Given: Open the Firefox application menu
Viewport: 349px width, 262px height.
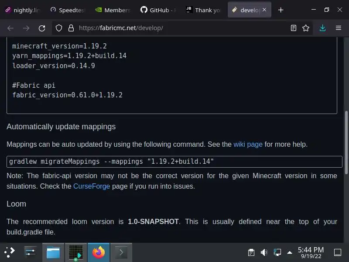Looking at the screenshot, I should [339, 28].
